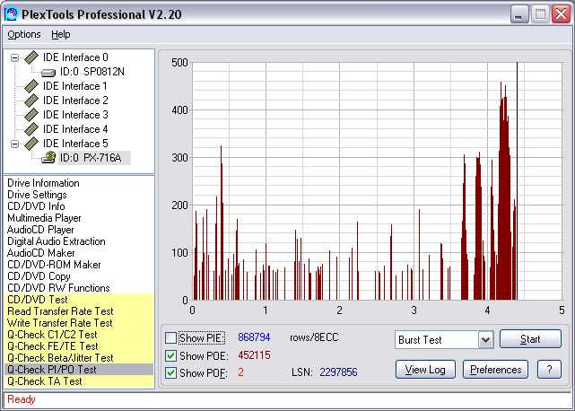Viewport: 575px width, 411px height.
Task: Click the PX-716A optical drive icon
Action: (48, 157)
